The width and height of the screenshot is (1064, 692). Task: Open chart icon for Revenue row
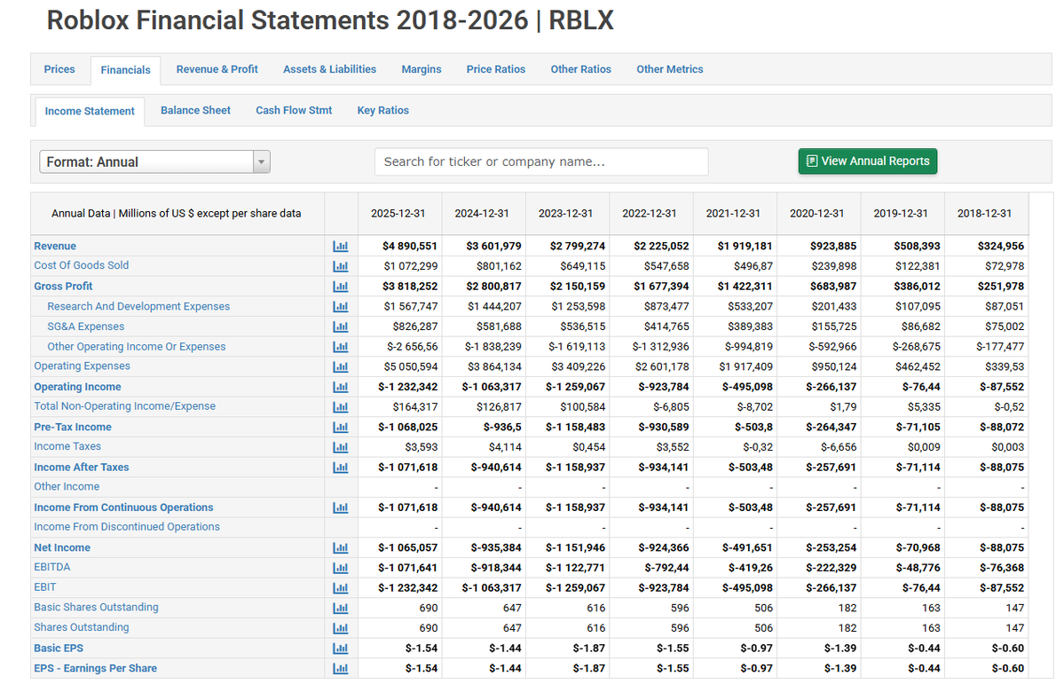coord(341,247)
